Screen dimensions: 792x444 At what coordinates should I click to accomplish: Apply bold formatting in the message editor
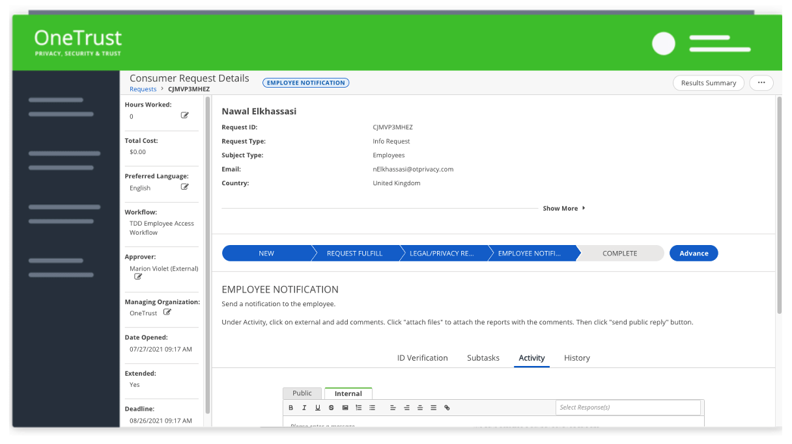pos(290,408)
